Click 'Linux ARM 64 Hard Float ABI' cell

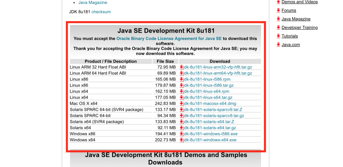tap(98, 73)
